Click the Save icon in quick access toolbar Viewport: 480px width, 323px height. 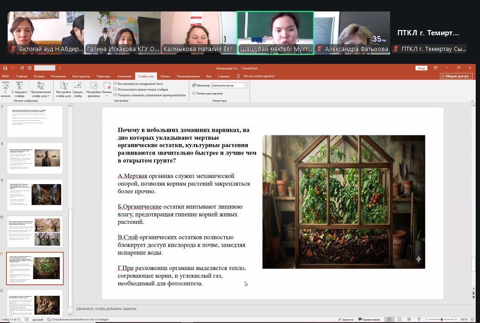point(4,68)
